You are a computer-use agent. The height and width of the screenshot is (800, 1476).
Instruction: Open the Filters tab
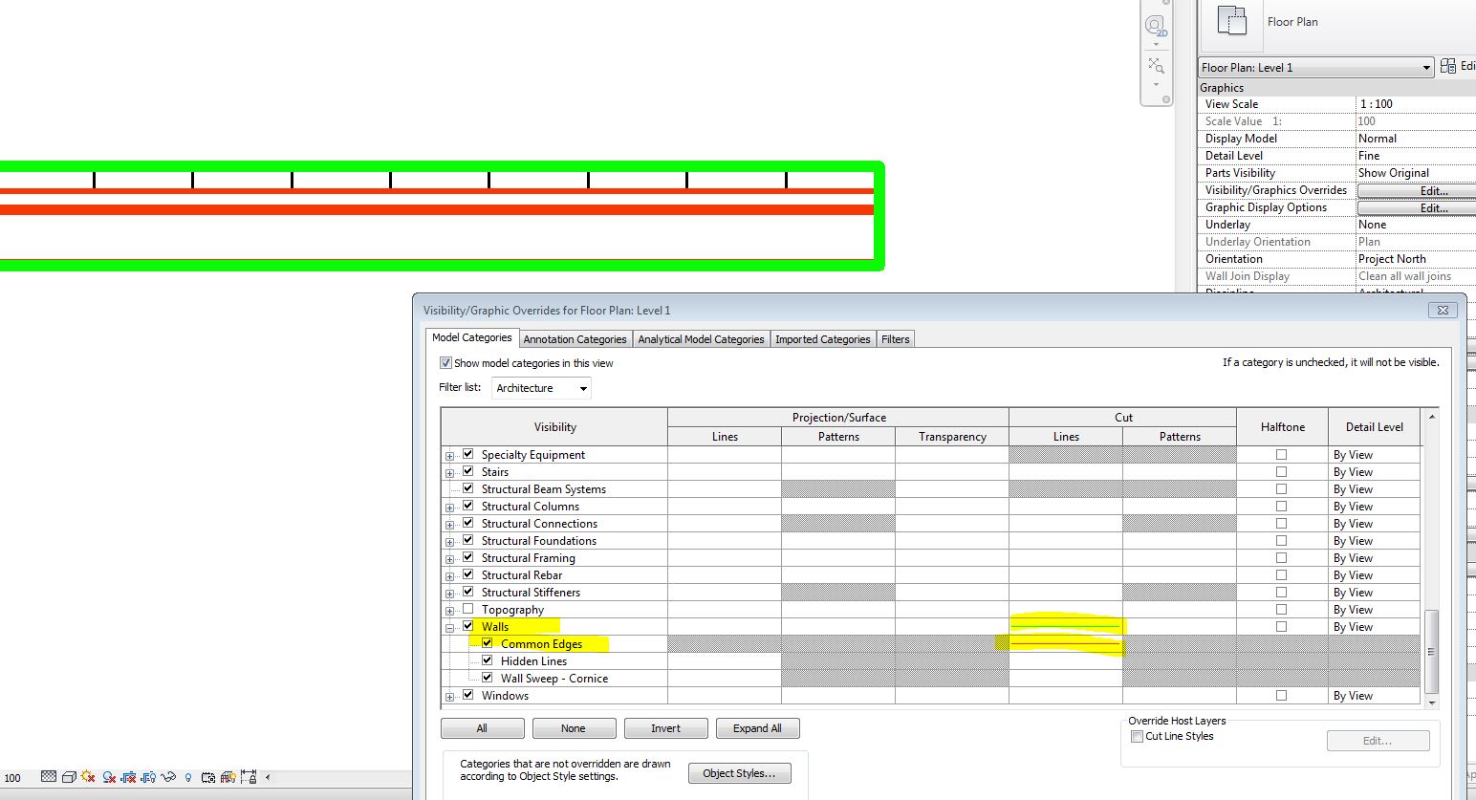(895, 338)
